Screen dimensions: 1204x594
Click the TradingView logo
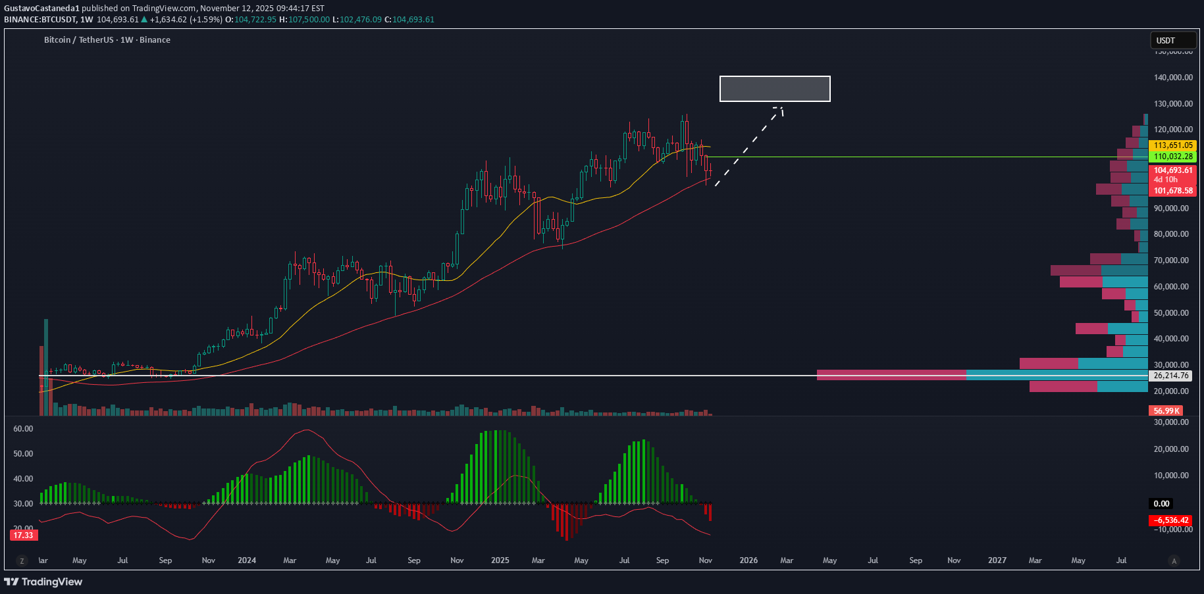[x=43, y=582]
